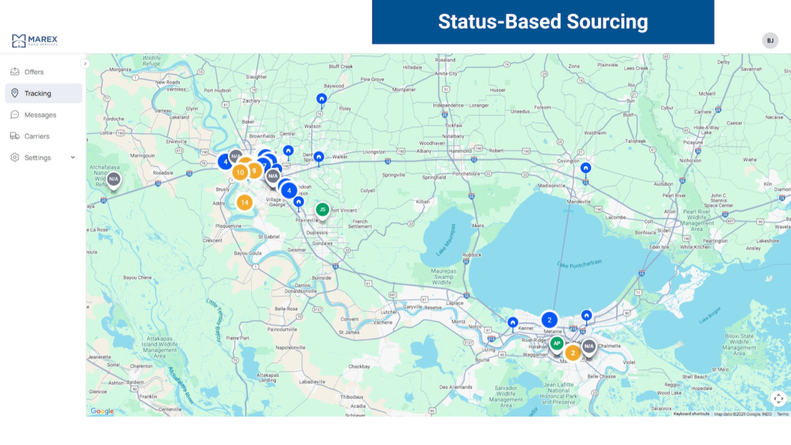The image size is (791, 445).
Task: Open the Offers page in sidebar
Action: 34,72
